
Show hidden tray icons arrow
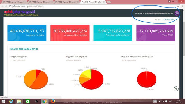(159, 101)
